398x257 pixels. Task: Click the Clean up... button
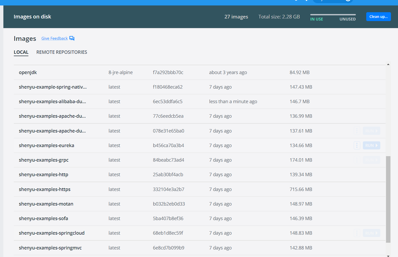pos(378,17)
